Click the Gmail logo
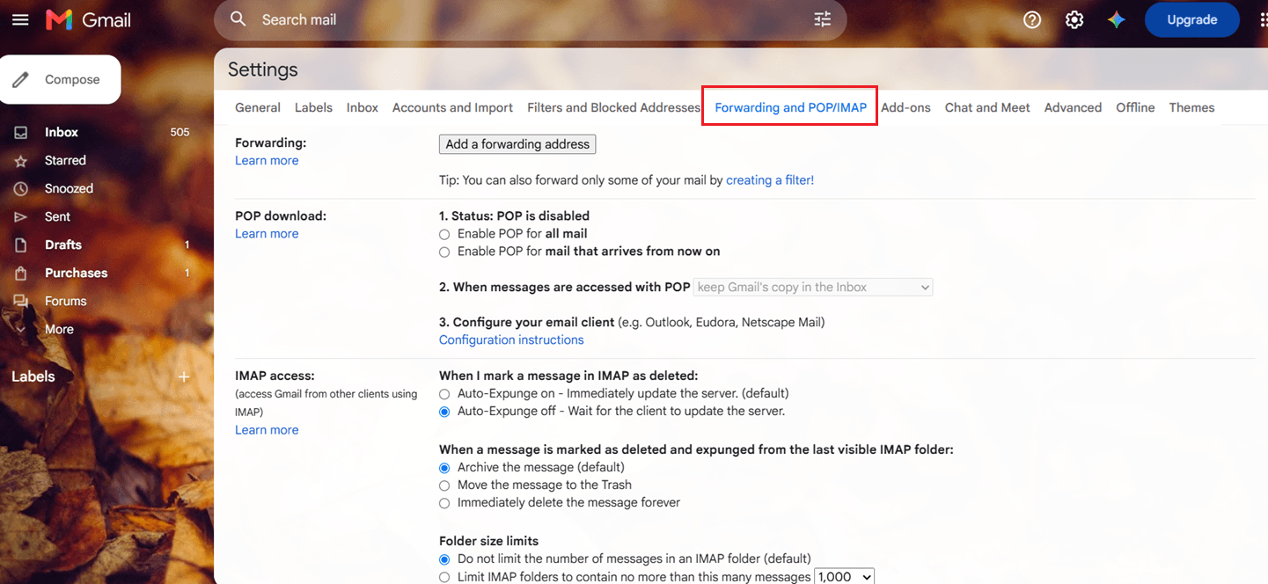 coord(88,19)
